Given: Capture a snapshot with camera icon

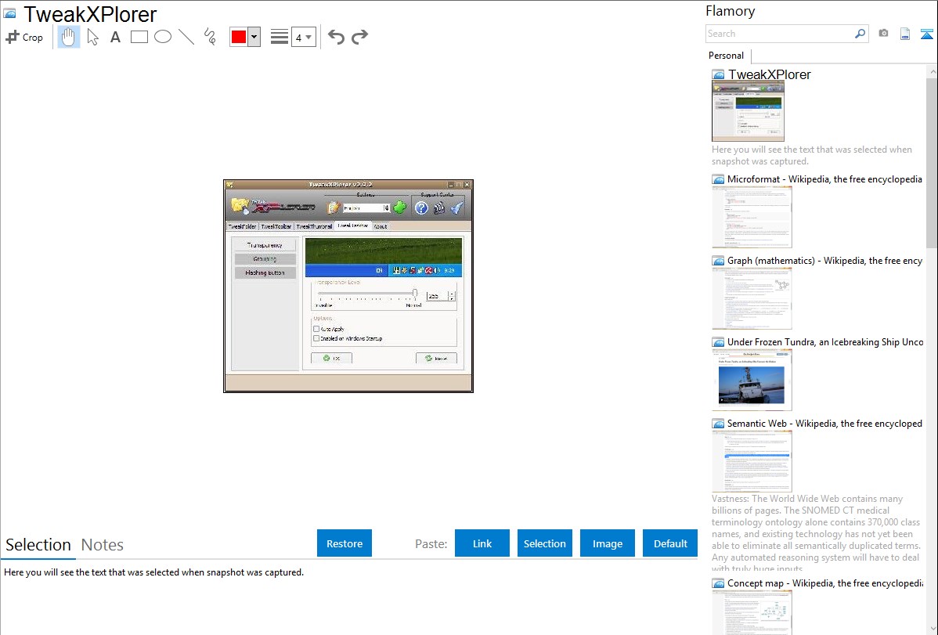Looking at the screenshot, I should point(883,34).
